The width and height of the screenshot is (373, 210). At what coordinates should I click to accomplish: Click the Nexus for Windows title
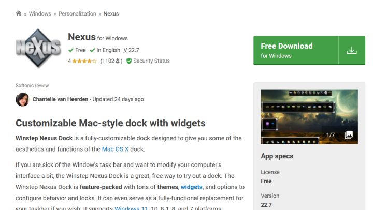pos(98,37)
